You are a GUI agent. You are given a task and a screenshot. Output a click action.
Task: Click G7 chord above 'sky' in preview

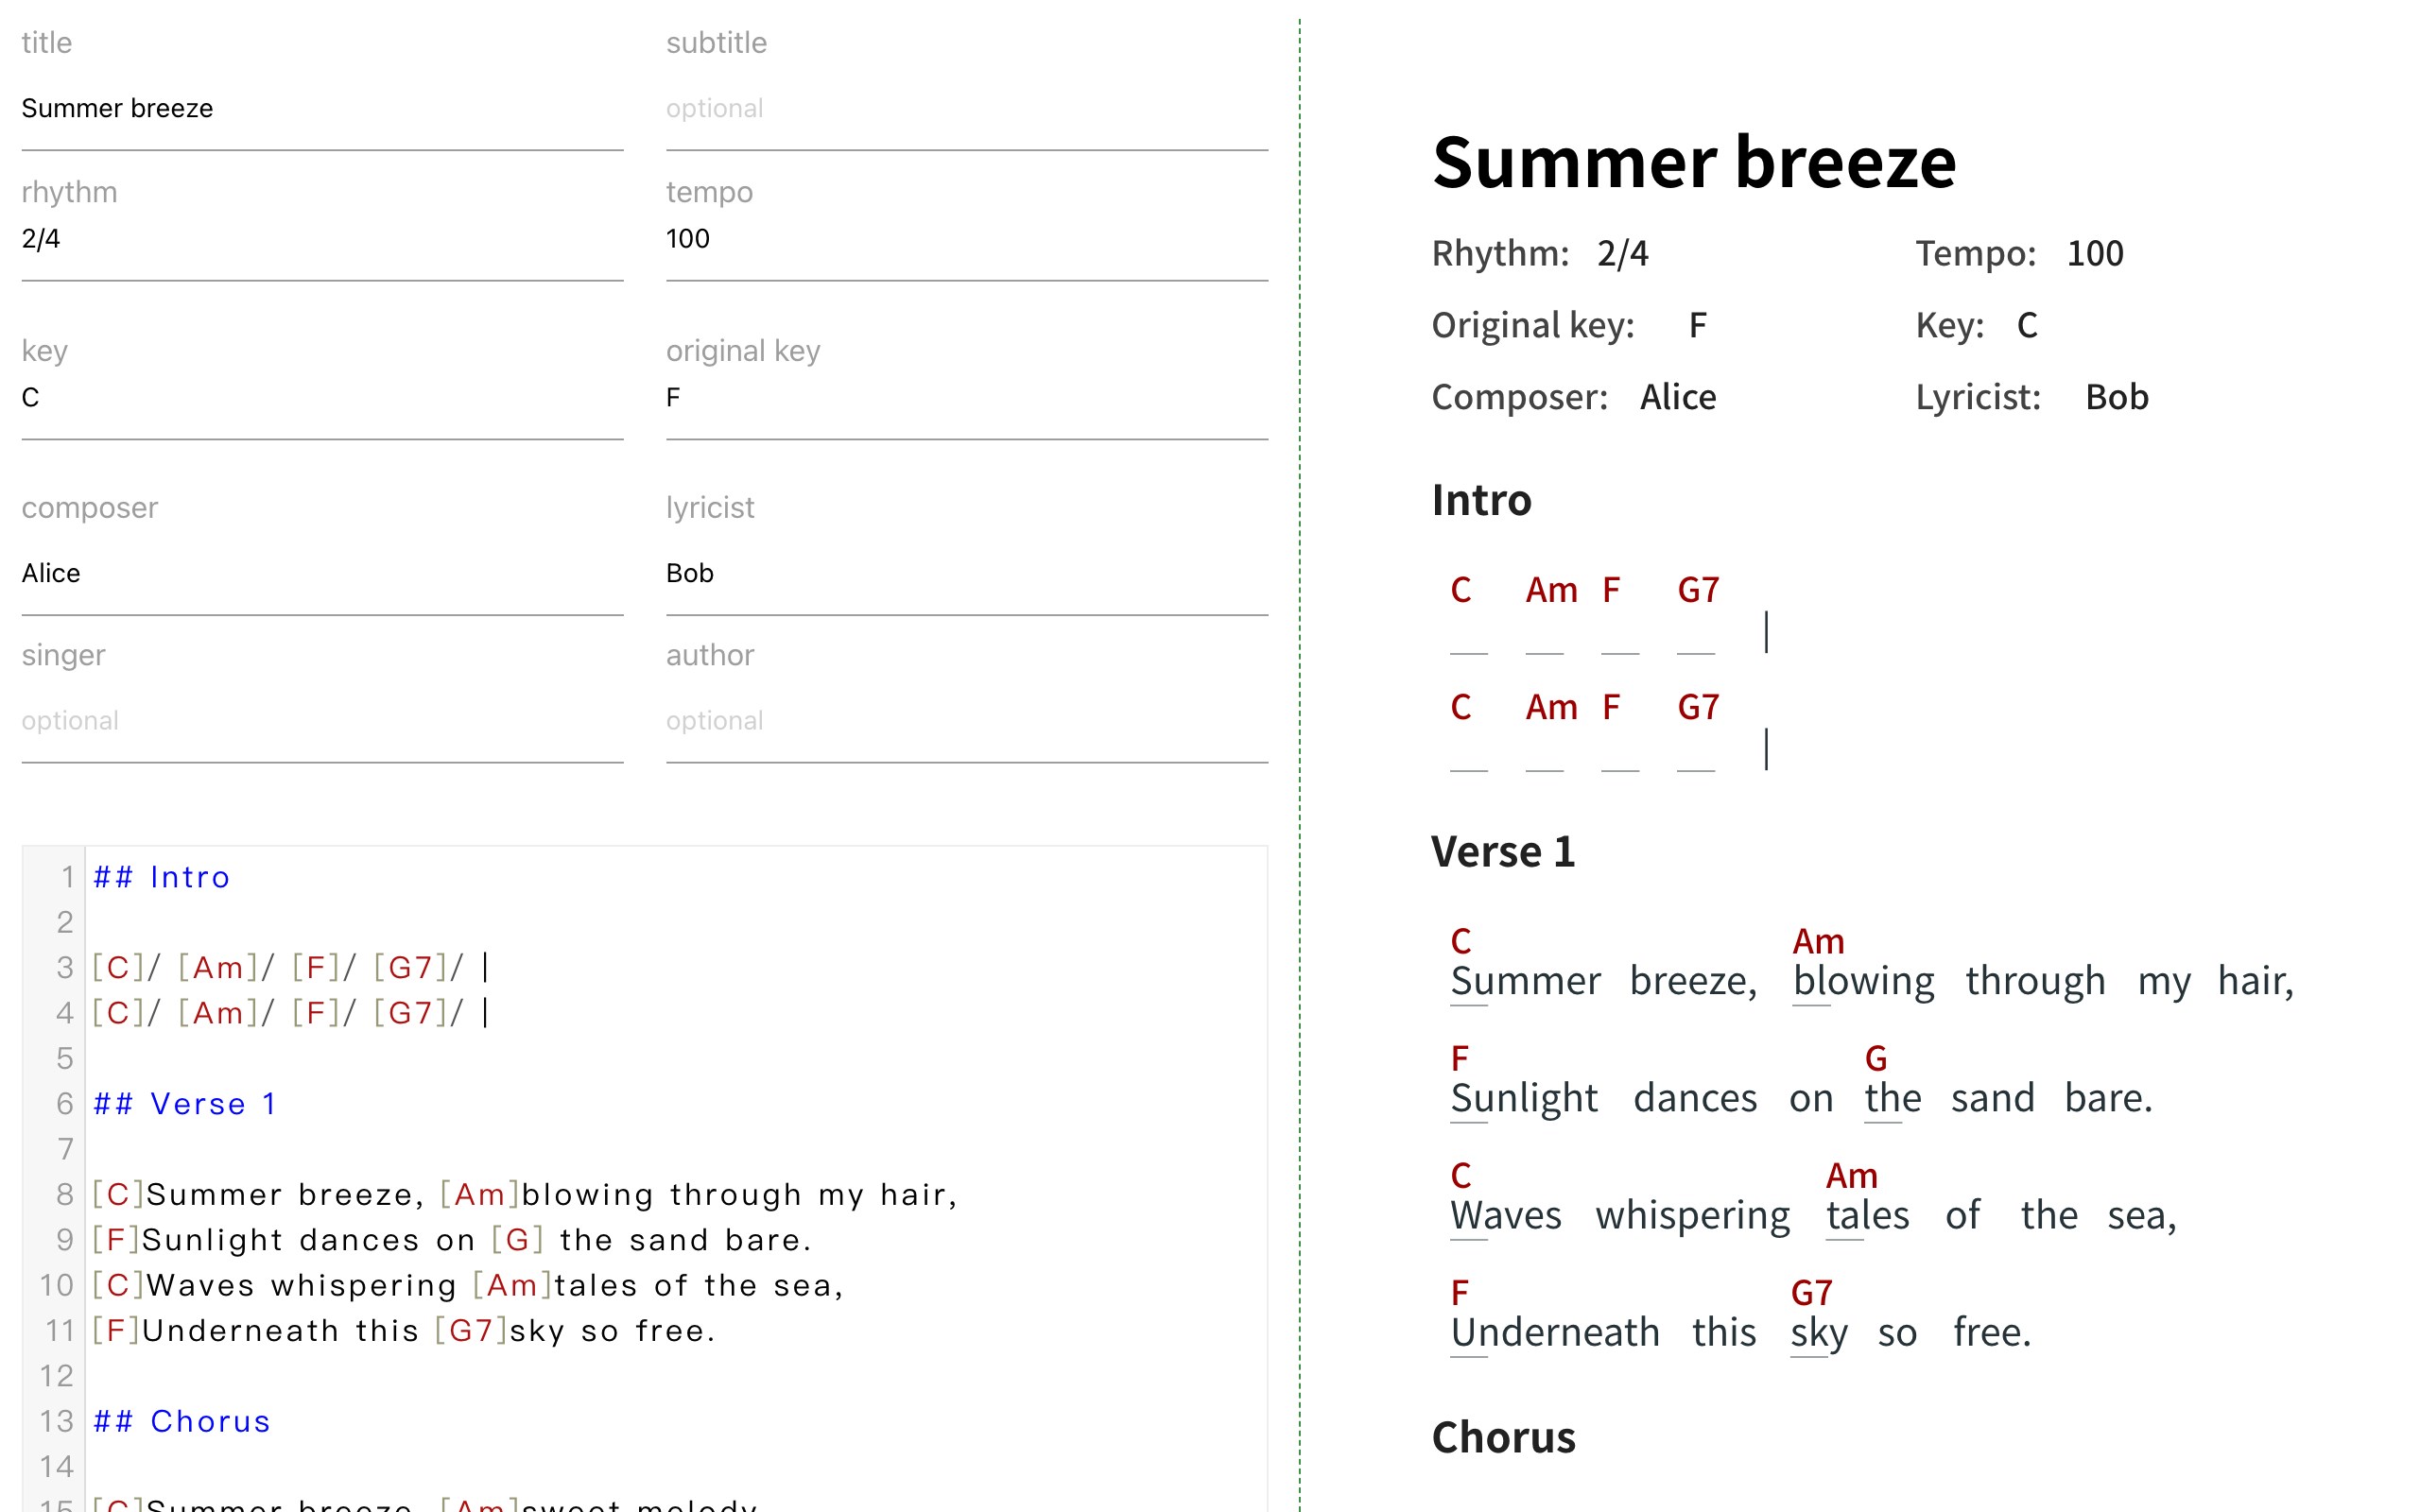[1811, 1293]
